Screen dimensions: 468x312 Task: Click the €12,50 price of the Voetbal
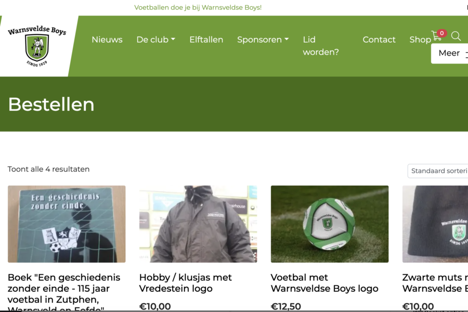[x=286, y=306]
